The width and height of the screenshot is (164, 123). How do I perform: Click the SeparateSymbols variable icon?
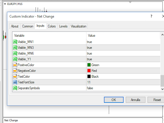click(15, 88)
